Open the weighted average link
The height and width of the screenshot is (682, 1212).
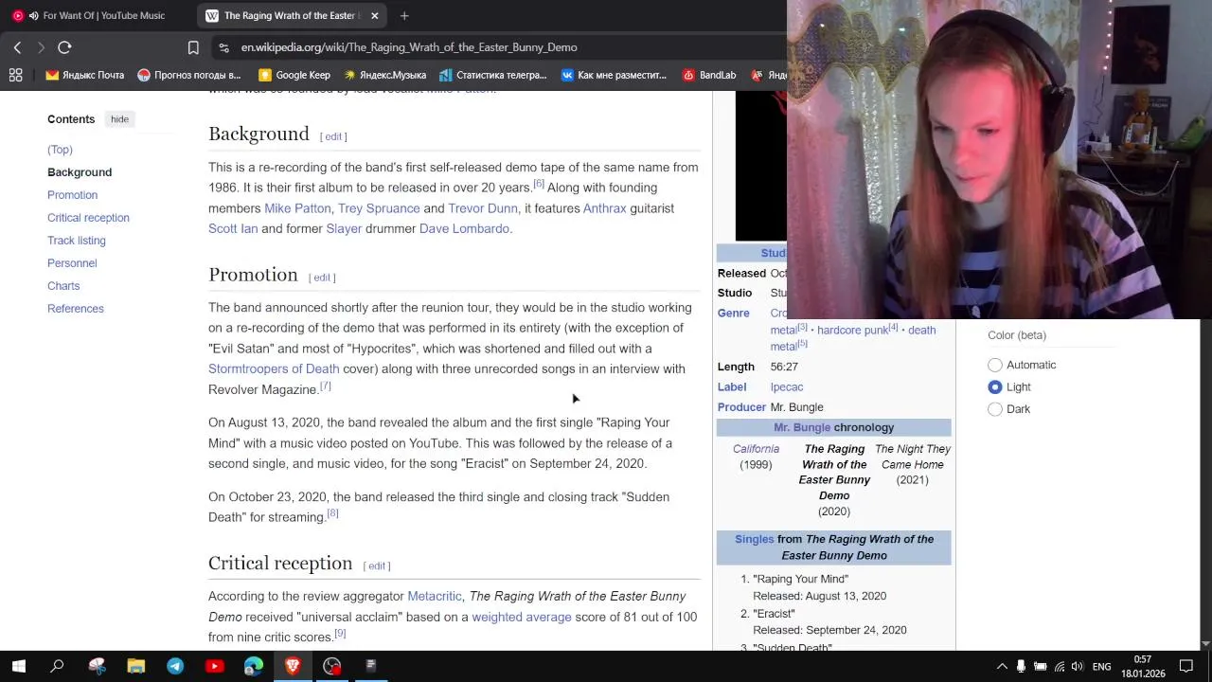pos(522,617)
